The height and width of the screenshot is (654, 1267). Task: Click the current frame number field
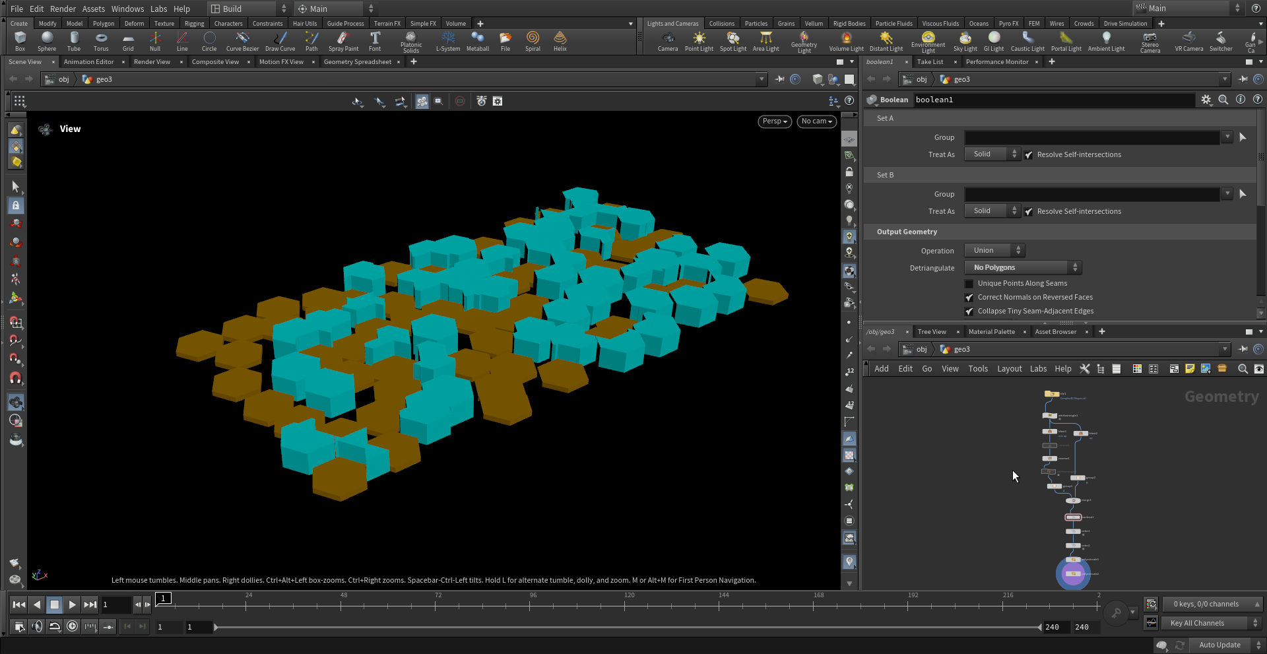116,605
